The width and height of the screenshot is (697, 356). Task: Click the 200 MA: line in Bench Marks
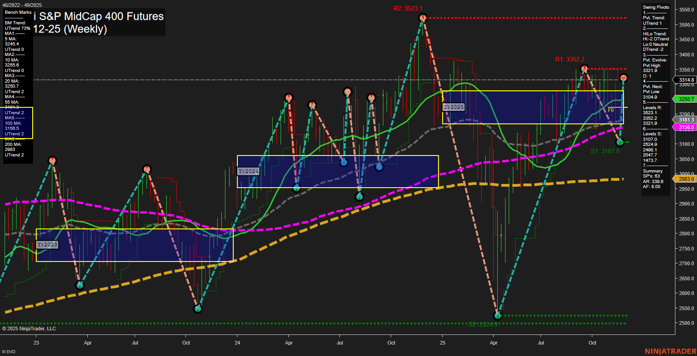pyautogui.click(x=13, y=144)
